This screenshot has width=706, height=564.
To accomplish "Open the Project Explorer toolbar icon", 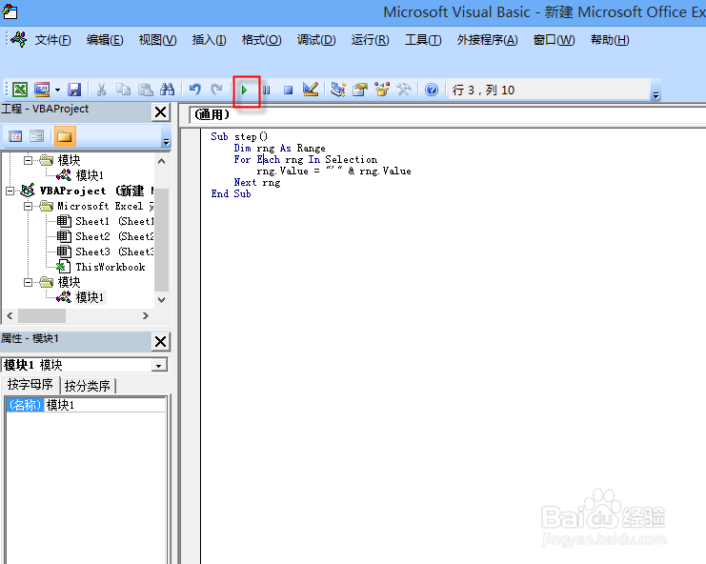I will tap(337, 90).
